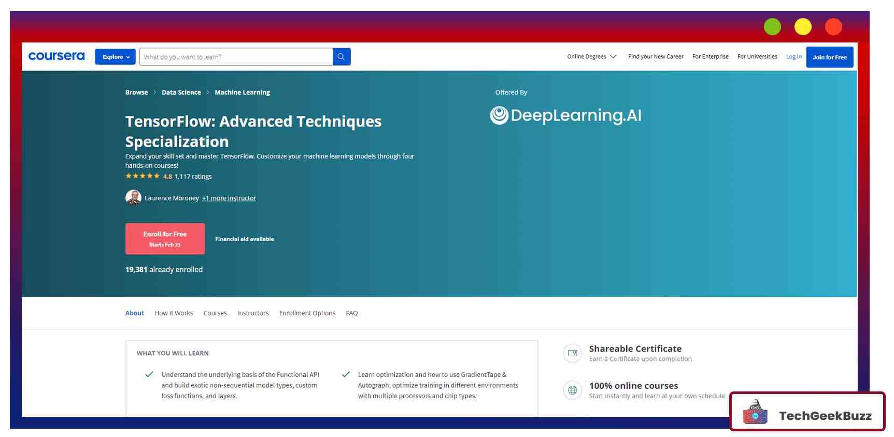894x437 pixels.
Task: Click the Log In link
Action: (793, 57)
